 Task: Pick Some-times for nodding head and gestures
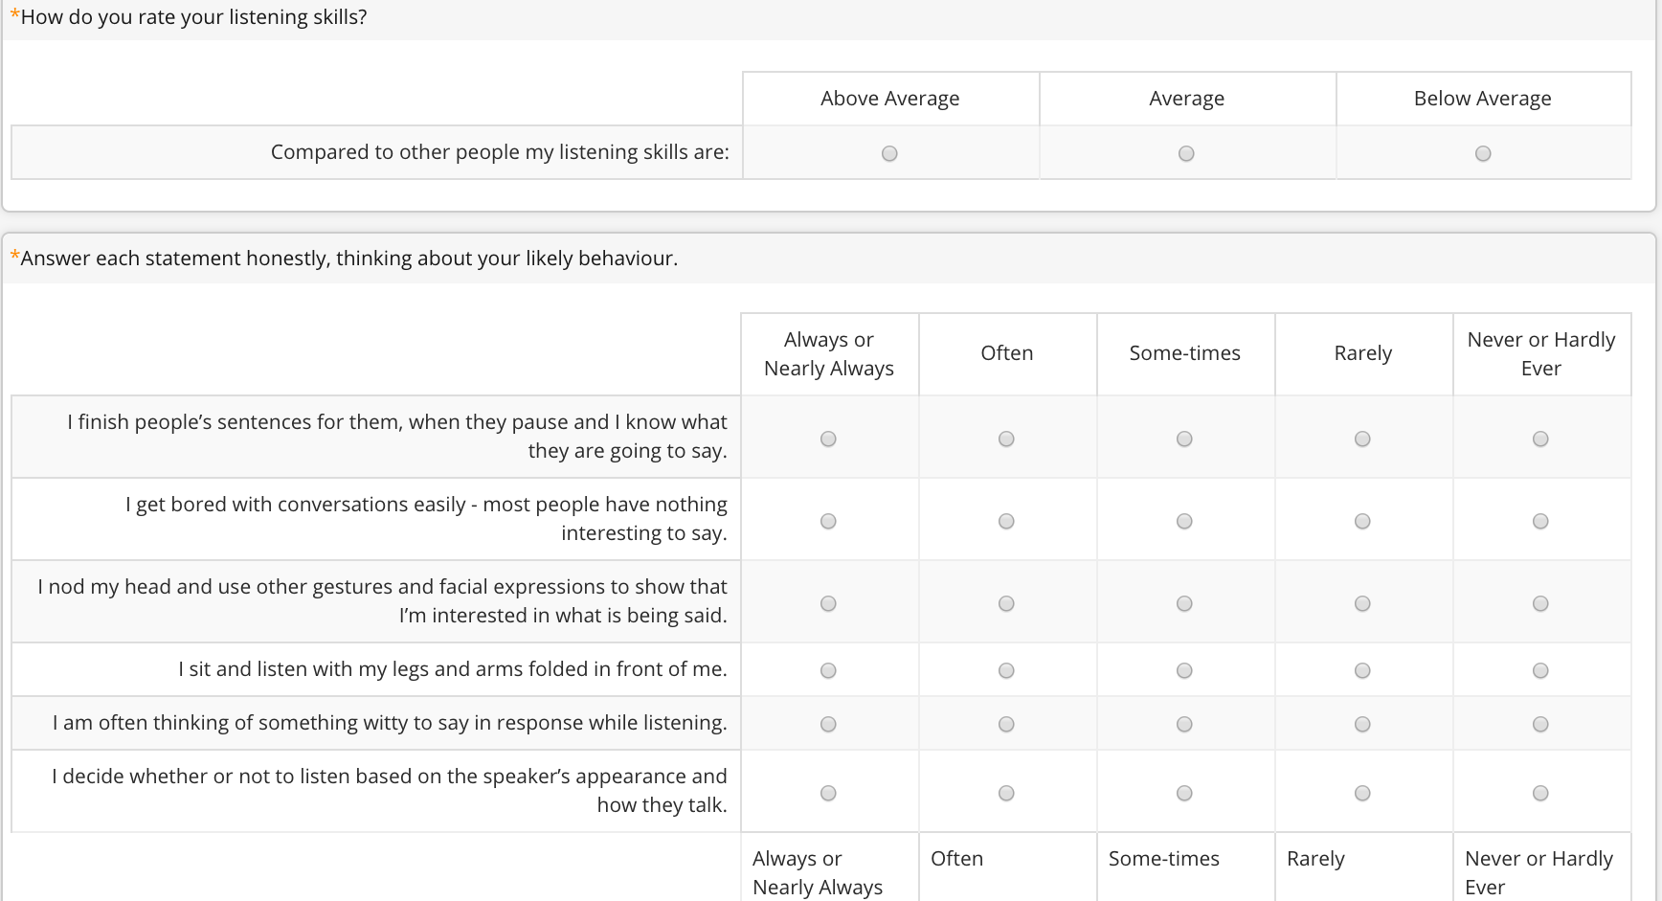(1184, 603)
